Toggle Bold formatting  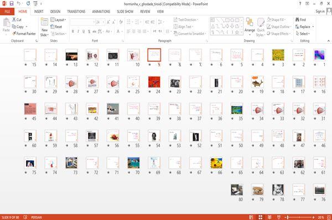pyautogui.click(x=73, y=31)
